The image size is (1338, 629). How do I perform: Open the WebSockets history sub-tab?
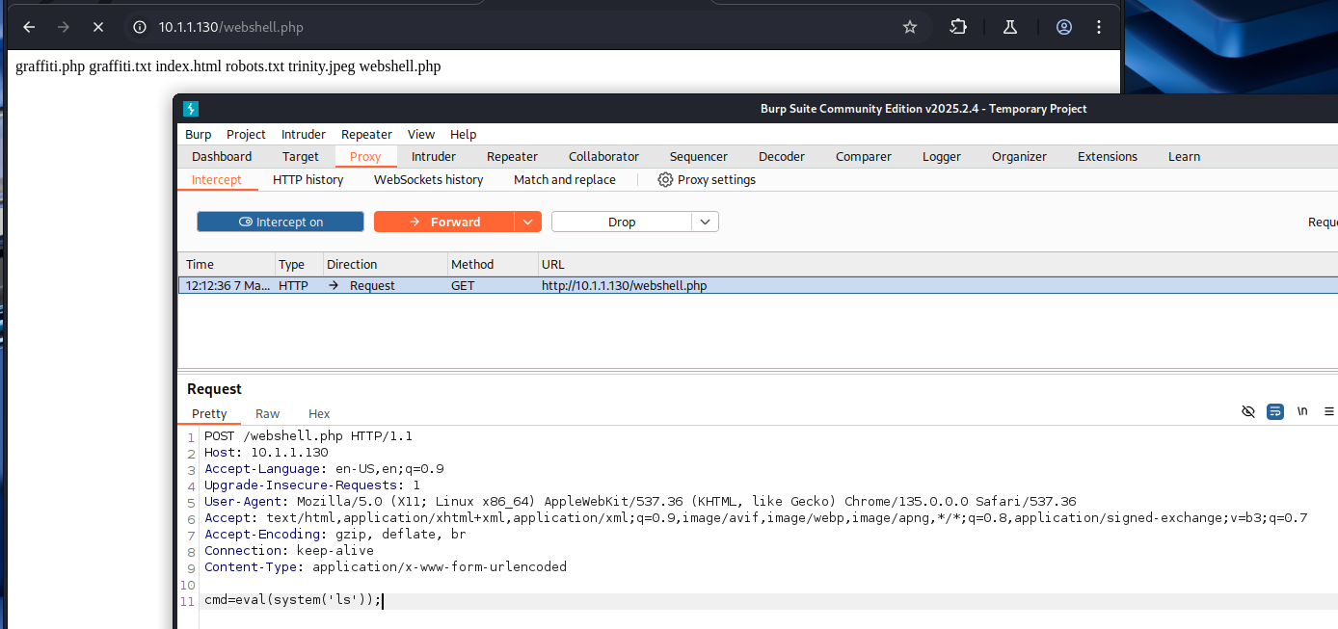pos(428,179)
